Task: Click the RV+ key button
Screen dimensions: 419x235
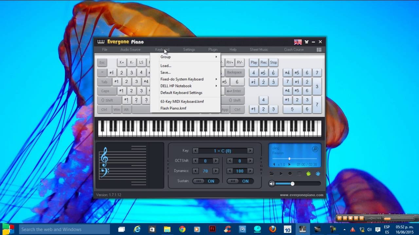Action: pyautogui.click(x=230, y=62)
